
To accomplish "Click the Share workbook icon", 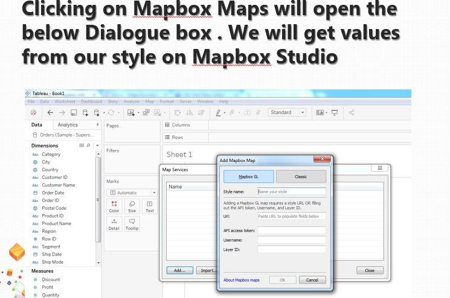I will (352, 112).
